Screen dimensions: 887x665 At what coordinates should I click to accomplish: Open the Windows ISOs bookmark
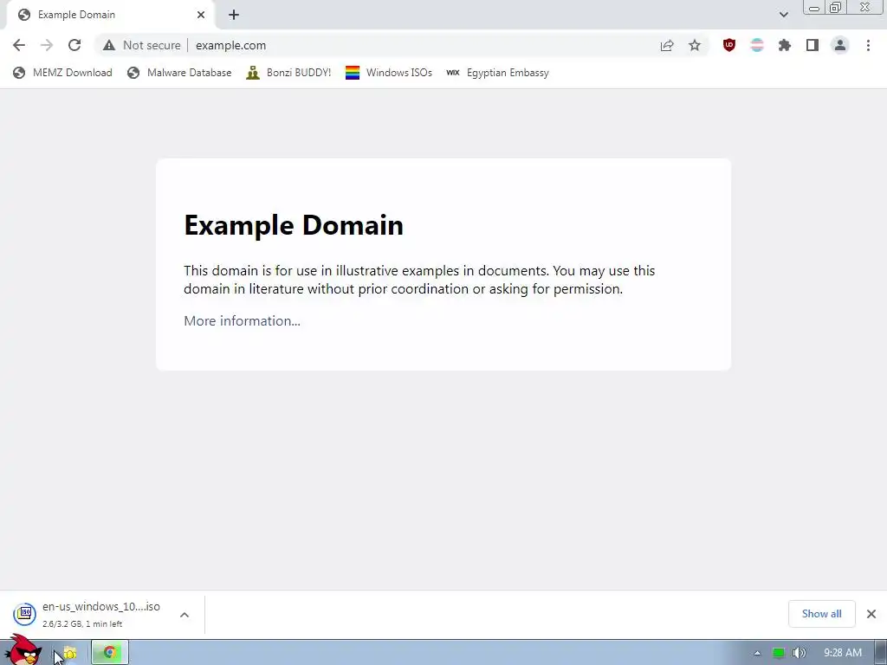coord(389,73)
